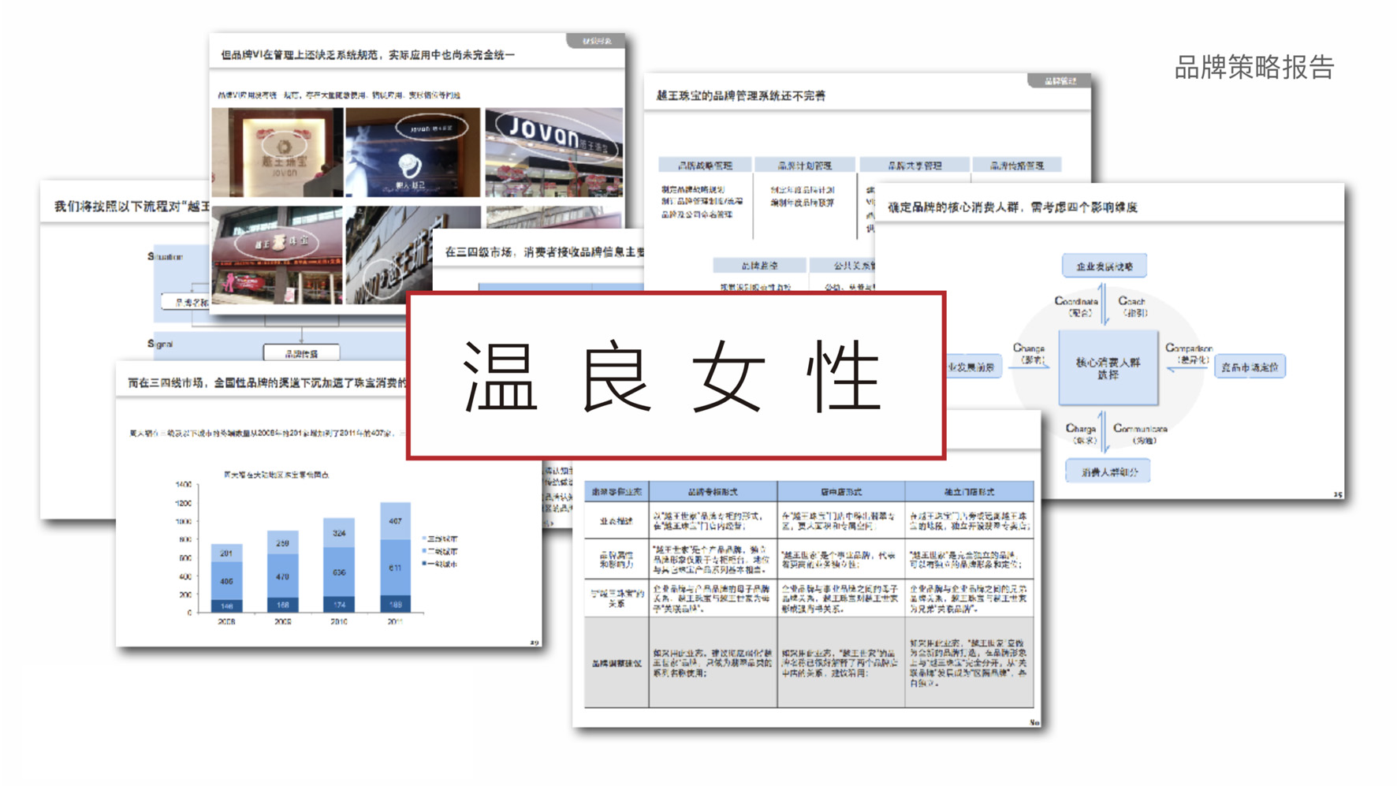The height and width of the screenshot is (786, 1397).
Task: Click the Charge label in diagram
Action: tap(1080, 429)
